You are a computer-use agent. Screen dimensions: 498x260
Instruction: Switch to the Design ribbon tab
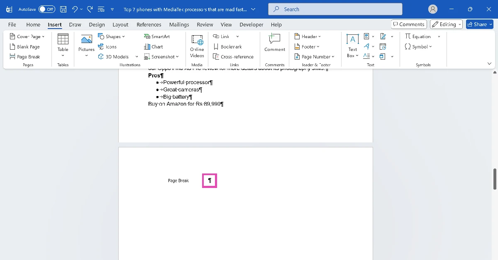coord(97,24)
